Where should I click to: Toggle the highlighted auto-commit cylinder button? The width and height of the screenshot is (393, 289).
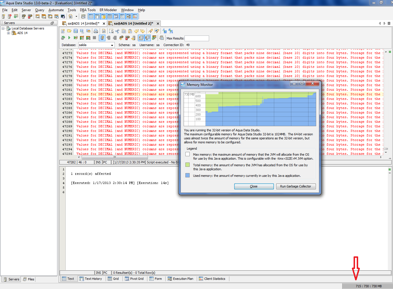pos(102,37)
